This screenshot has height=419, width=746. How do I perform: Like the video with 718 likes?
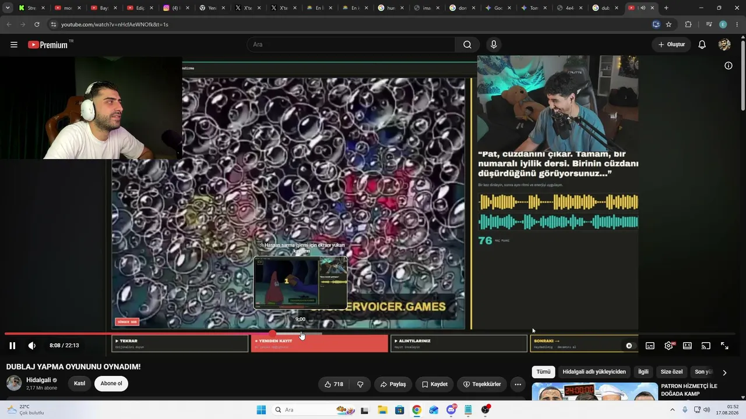click(334, 384)
